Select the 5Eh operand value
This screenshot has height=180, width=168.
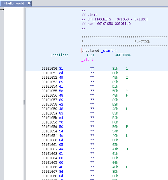(x=115, y=91)
